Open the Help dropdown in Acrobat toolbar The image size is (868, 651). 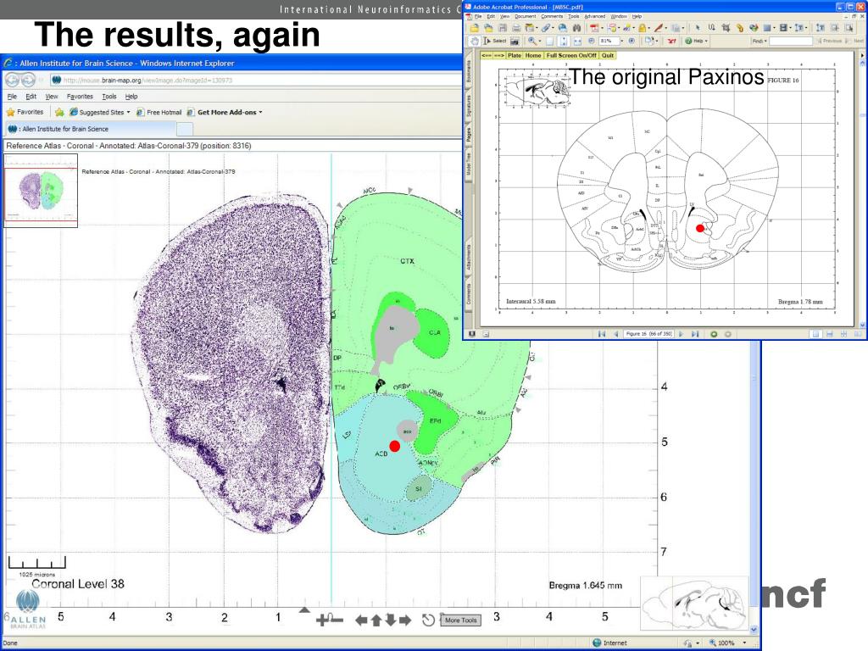coord(706,41)
